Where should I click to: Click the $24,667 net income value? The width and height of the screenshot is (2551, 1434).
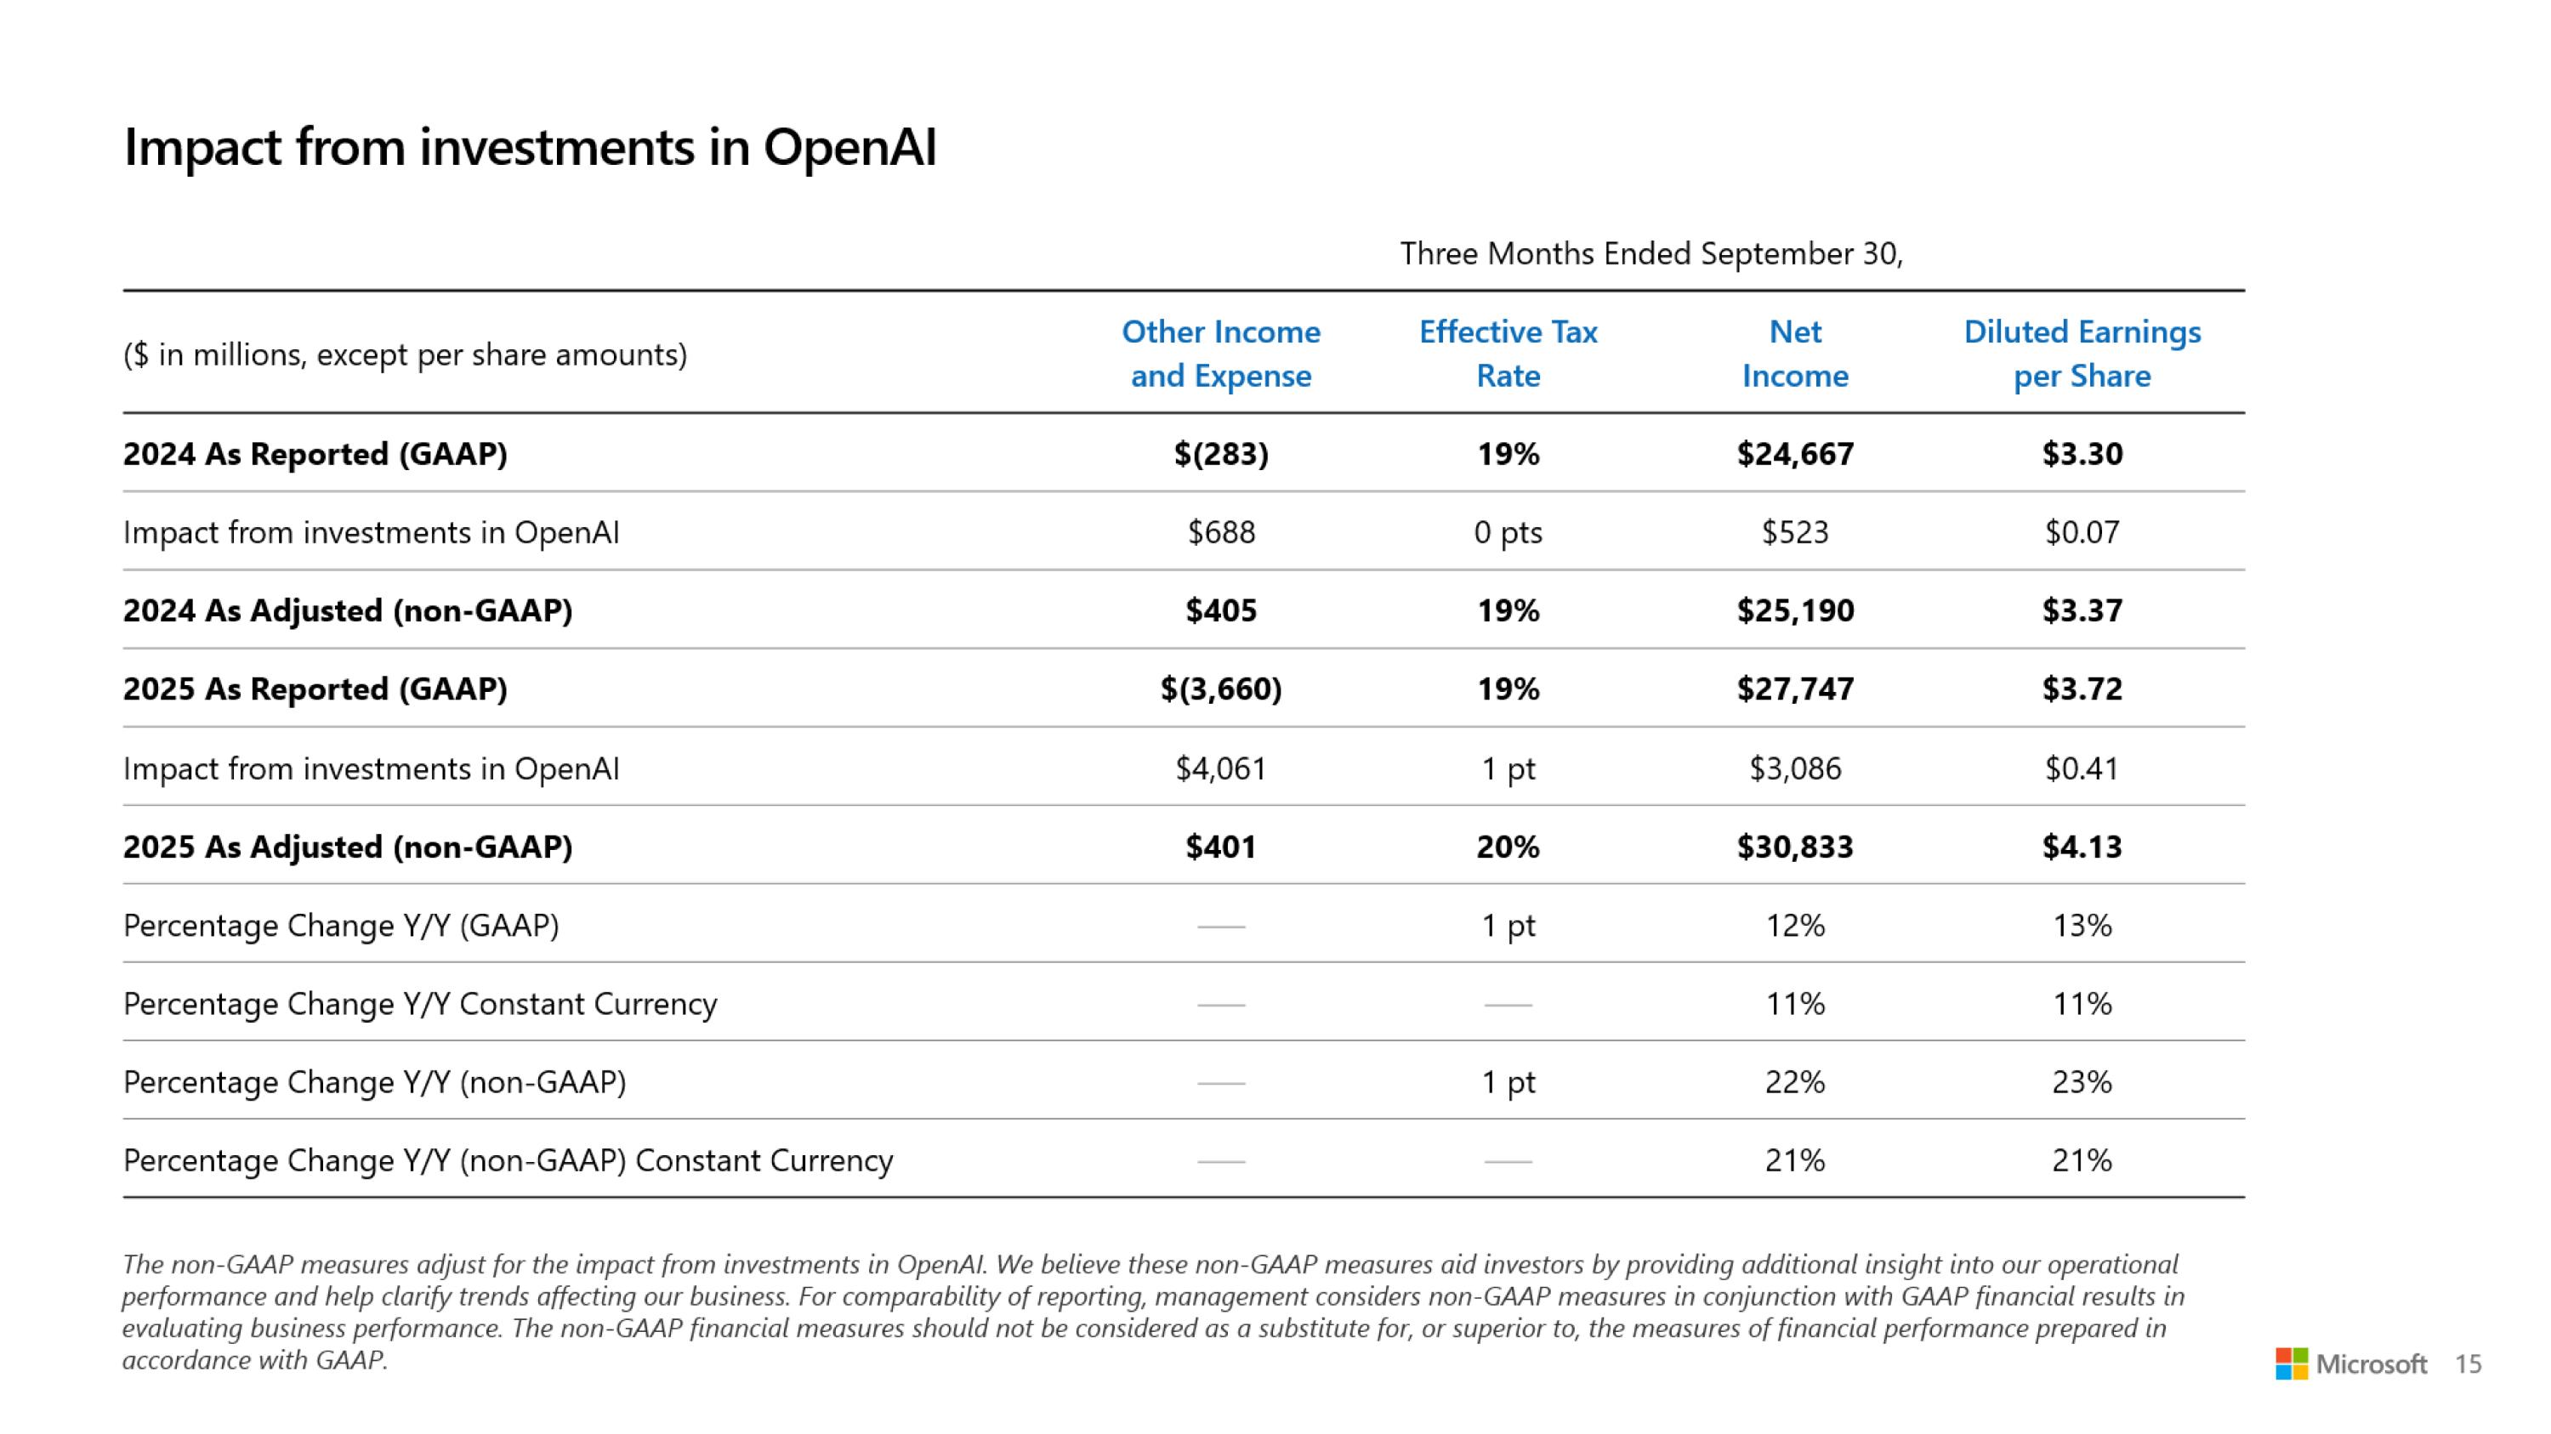click(x=1794, y=453)
